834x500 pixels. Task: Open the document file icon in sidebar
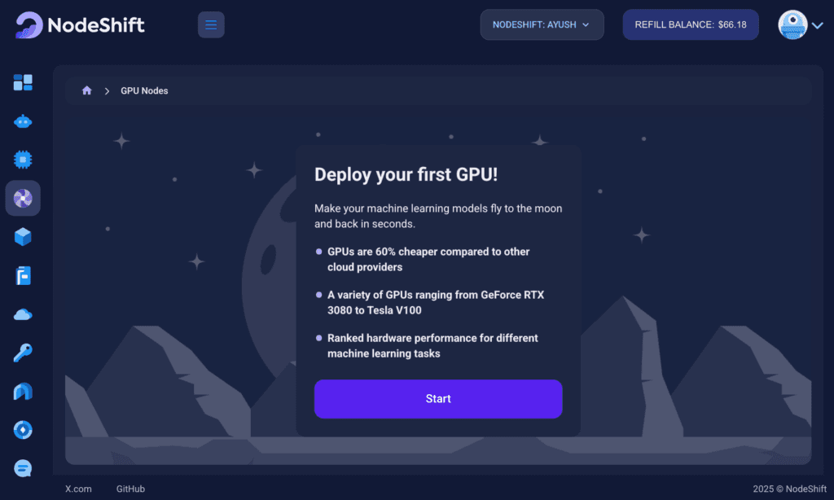click(23, 275)
